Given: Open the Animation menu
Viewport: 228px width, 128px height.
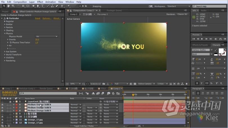Looking at the screenshot, I should 50,2.
